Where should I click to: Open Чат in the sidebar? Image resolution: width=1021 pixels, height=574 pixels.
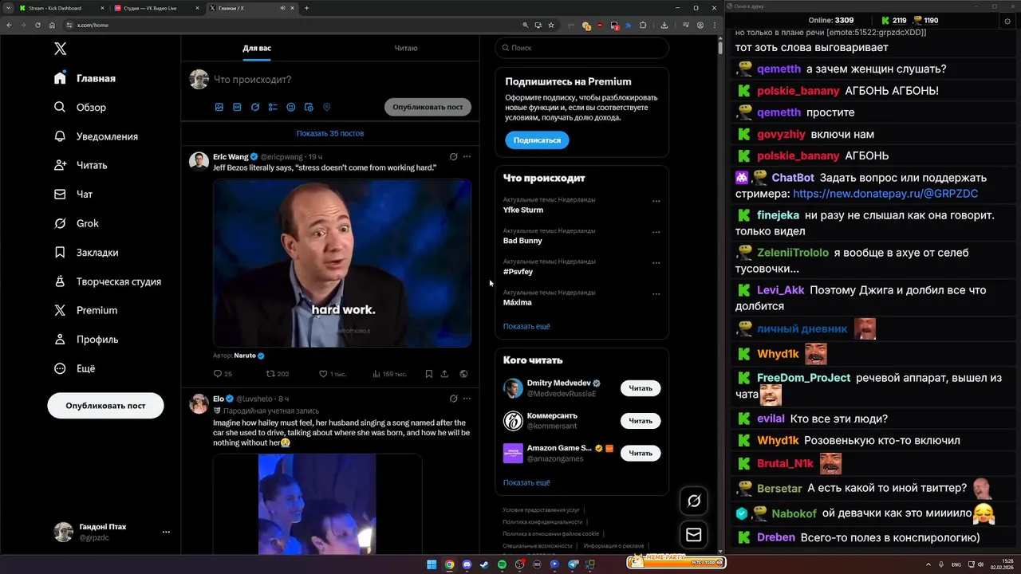[x=73, y=194]
